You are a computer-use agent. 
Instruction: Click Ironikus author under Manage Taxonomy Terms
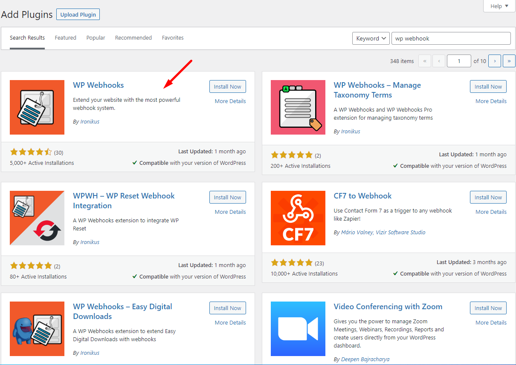tap(351, 132)
